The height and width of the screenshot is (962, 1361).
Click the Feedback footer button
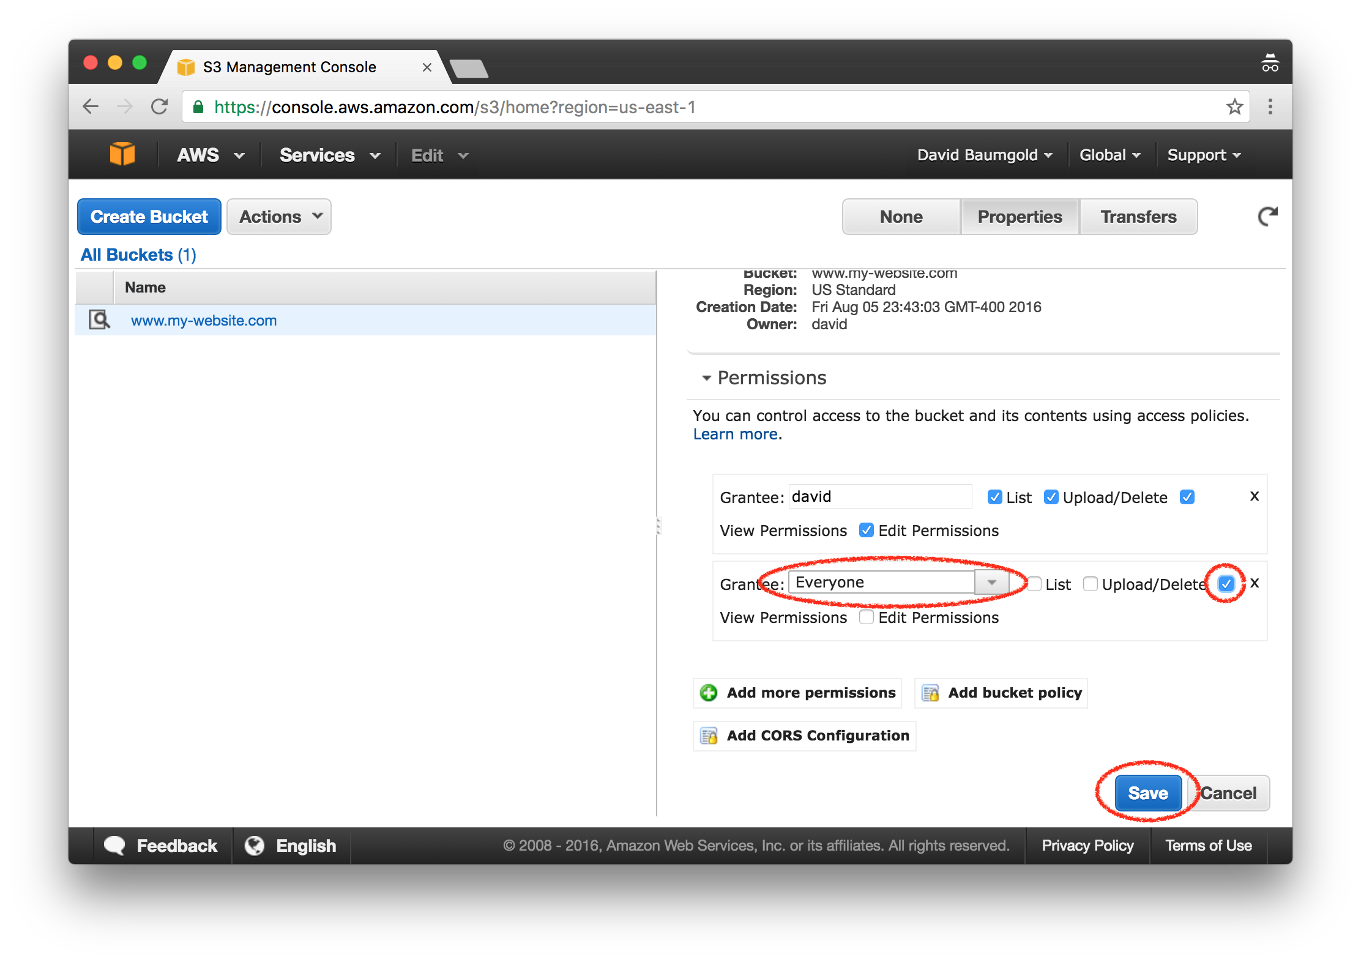161,845
